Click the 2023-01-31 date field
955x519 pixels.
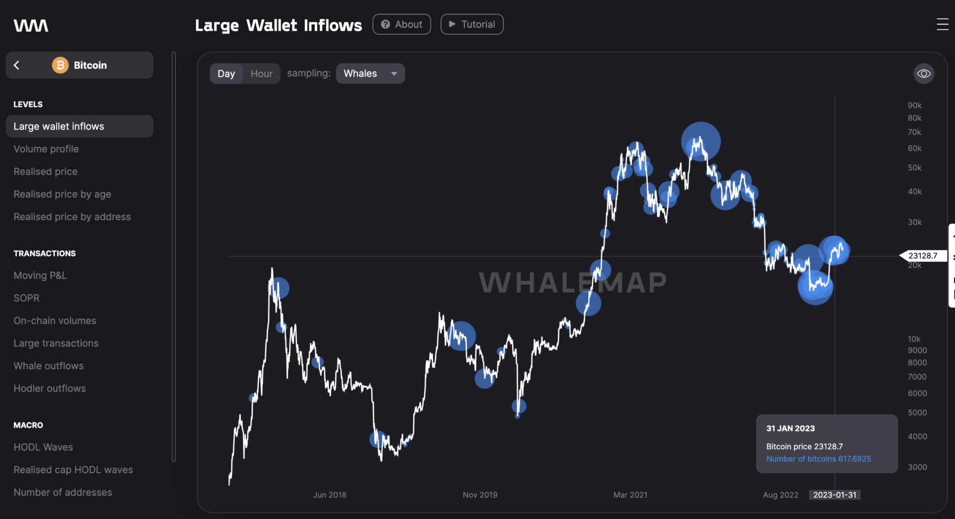click(x=835, y=494)
